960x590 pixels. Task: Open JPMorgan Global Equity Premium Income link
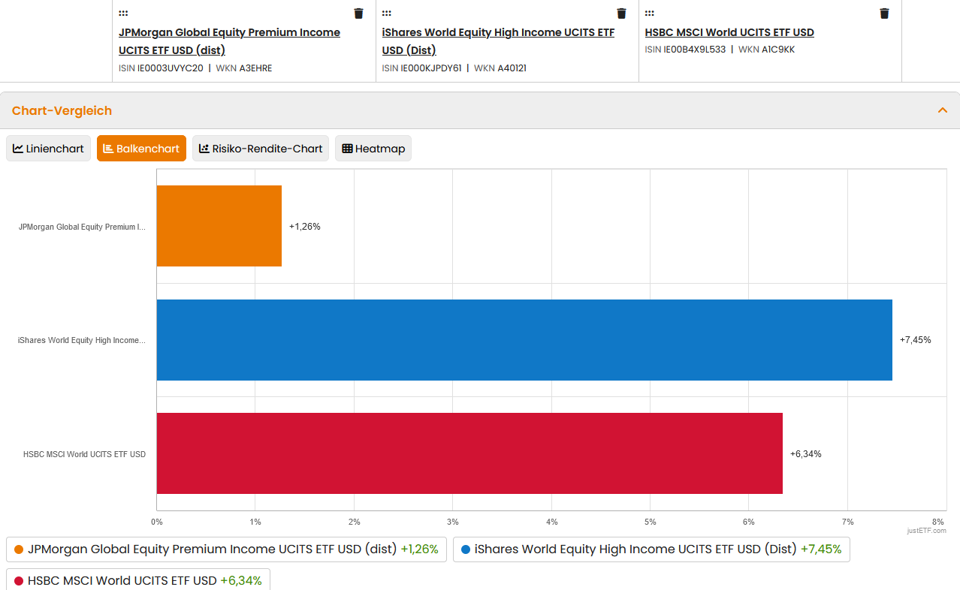[x=229, y=41]
